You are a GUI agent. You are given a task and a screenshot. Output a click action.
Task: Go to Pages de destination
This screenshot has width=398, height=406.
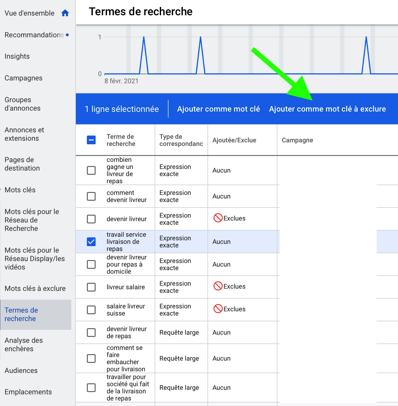pos(22,164)
